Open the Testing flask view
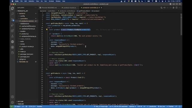The image size is (192, 108). click(12, 36)
